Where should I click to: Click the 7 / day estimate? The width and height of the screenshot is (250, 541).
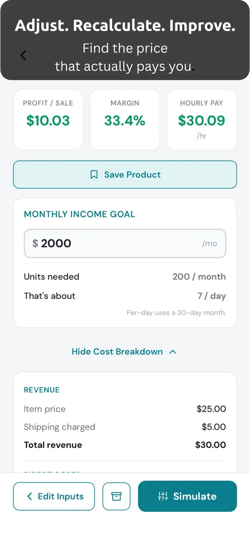click(211, 296)
